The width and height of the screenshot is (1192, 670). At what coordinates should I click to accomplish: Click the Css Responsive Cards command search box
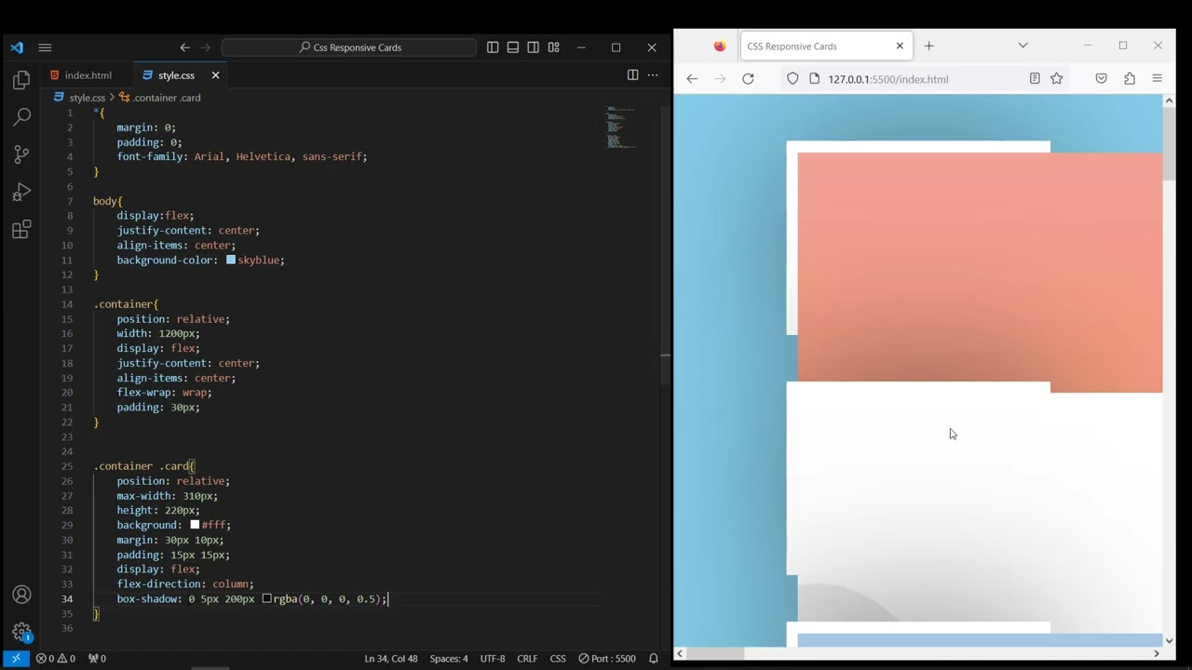349,47
